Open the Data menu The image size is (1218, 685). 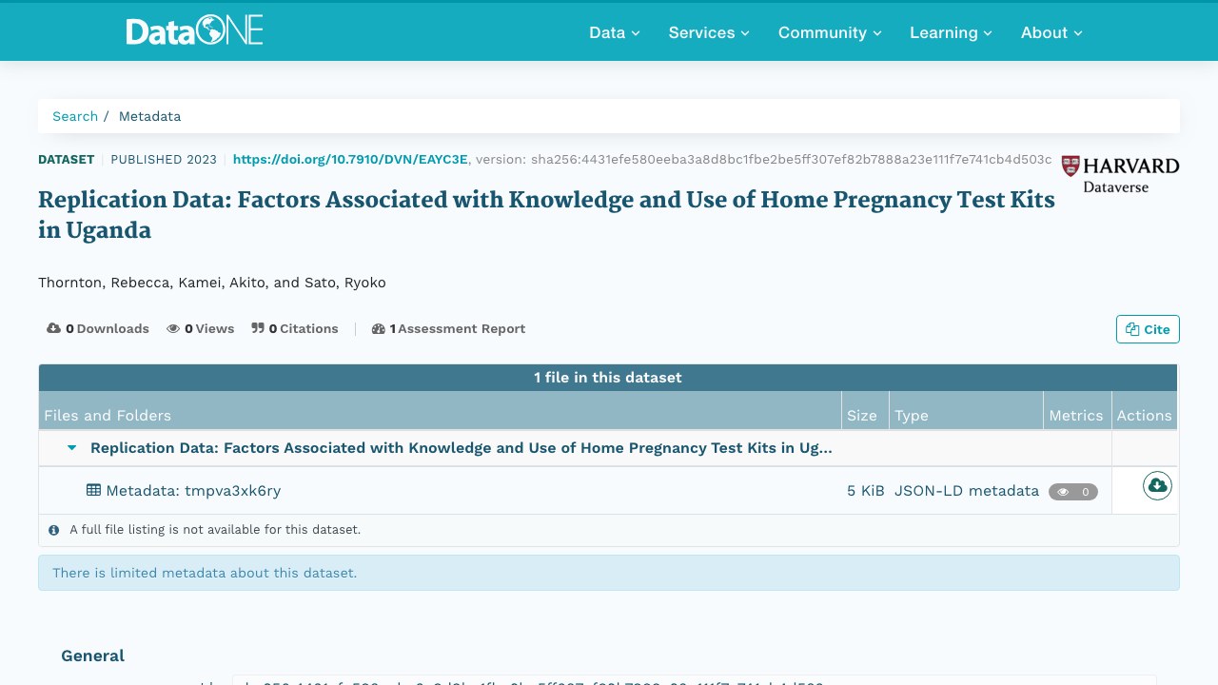[614, 32]
